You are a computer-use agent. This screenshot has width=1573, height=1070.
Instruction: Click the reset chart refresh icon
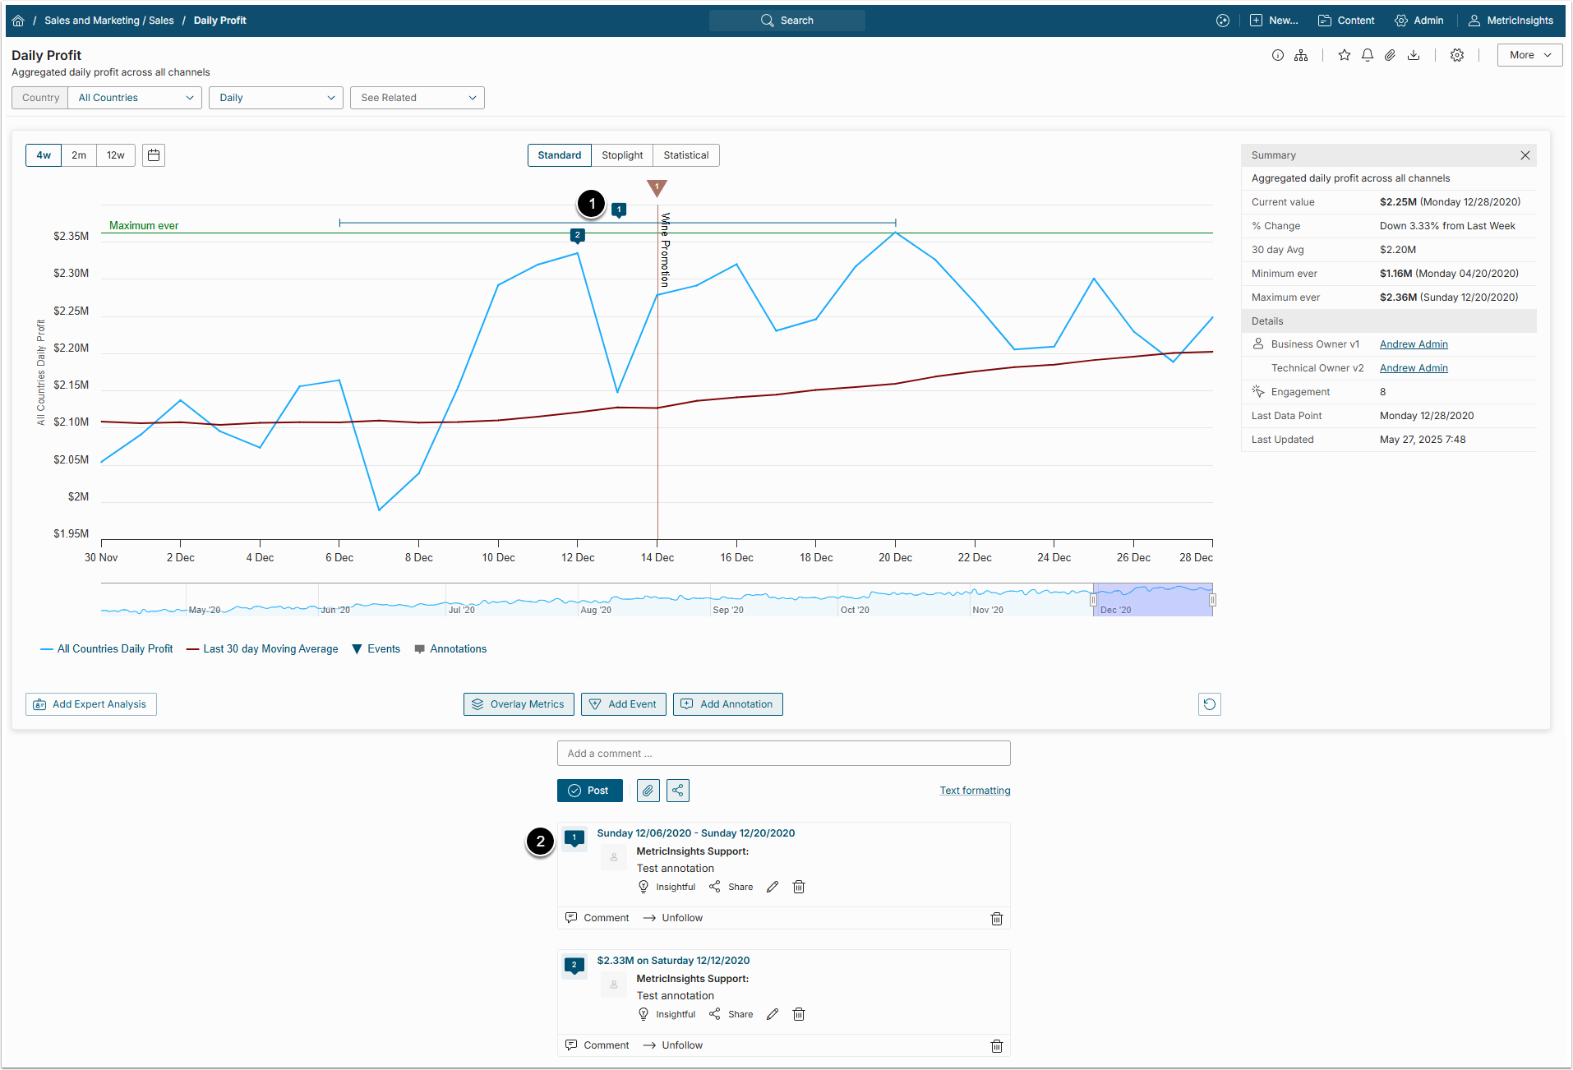click(x=1209, y=704)
